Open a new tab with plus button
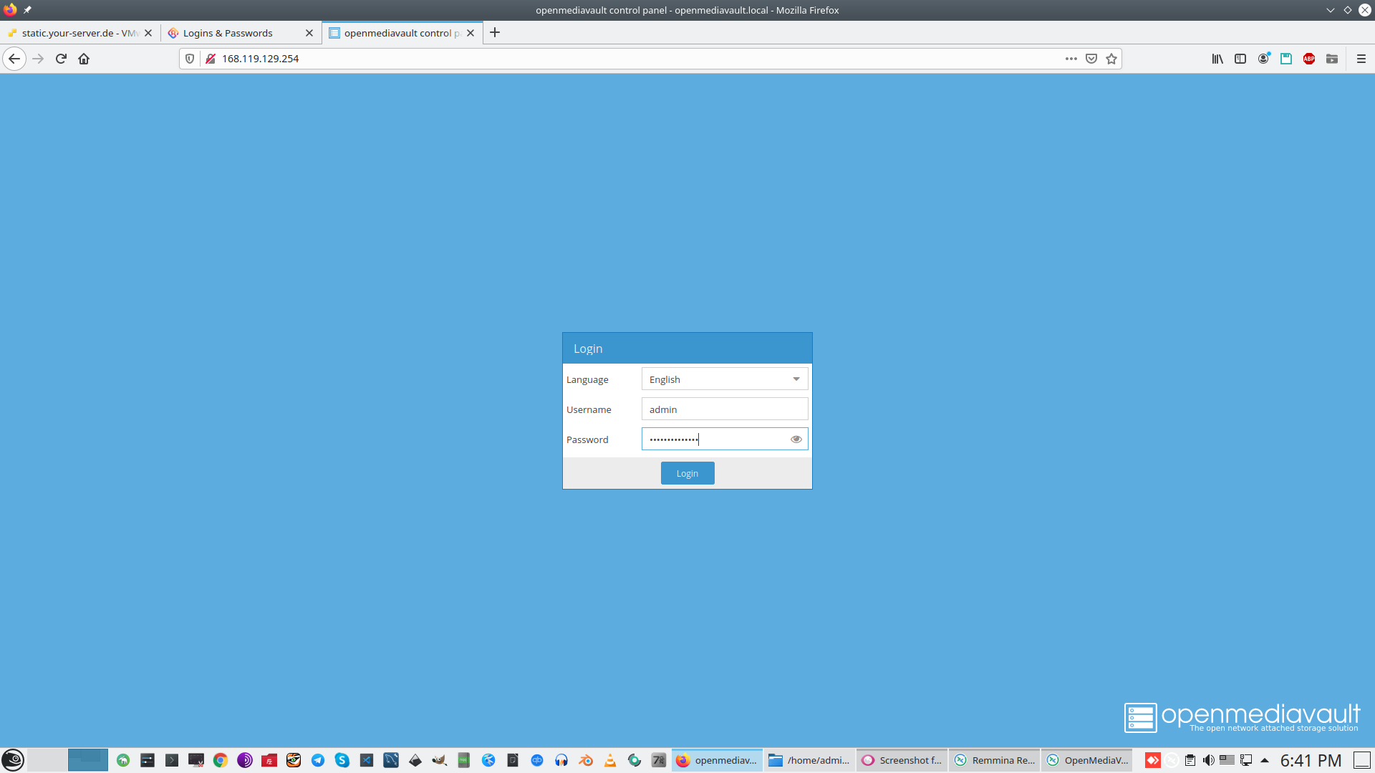Viewport: 1375px width, 773px height. (494, 33)
